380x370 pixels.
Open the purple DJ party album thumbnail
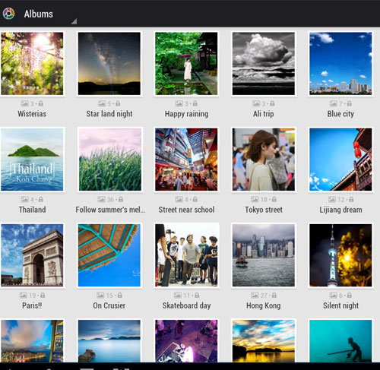(186, 341)
